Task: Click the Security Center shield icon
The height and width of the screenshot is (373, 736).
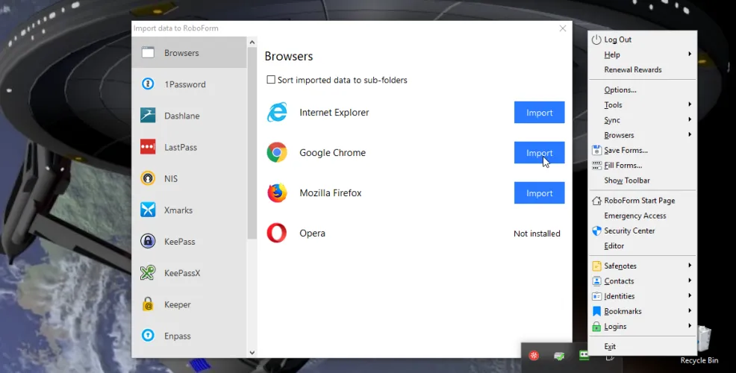Action: click(596, 231)
